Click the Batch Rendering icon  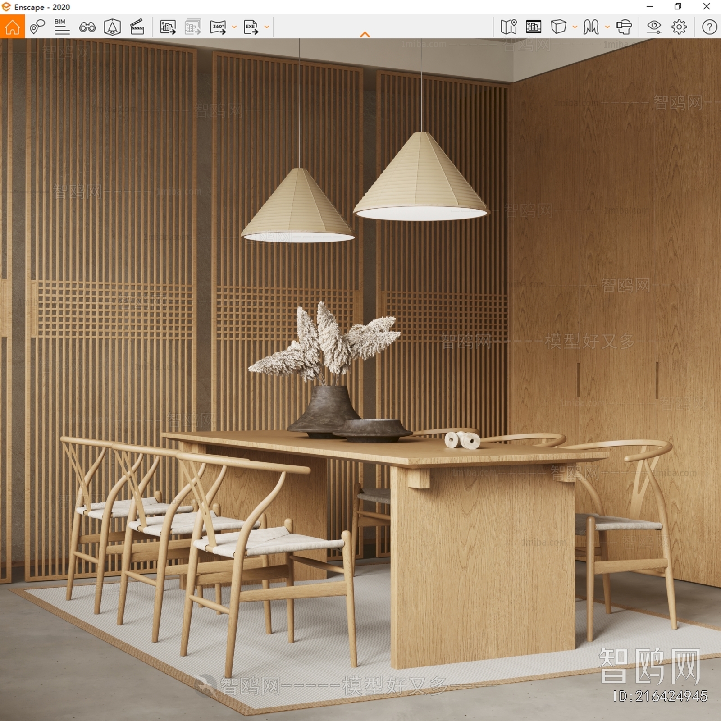(193, 27)
